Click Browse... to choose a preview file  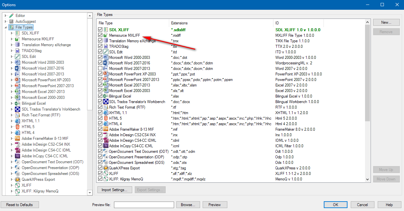coord(188,205)
